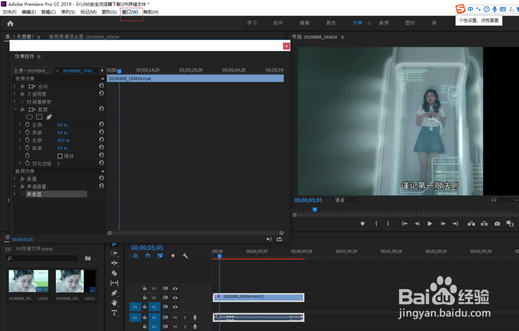Create ellipse mask for Crop effect

coord(29,117)
